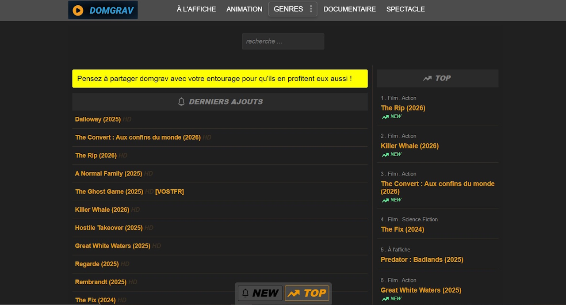Open The Ghost Game (2025) VOSTFR link
This screenshot has width=566, height=305.
coord(109,192)
